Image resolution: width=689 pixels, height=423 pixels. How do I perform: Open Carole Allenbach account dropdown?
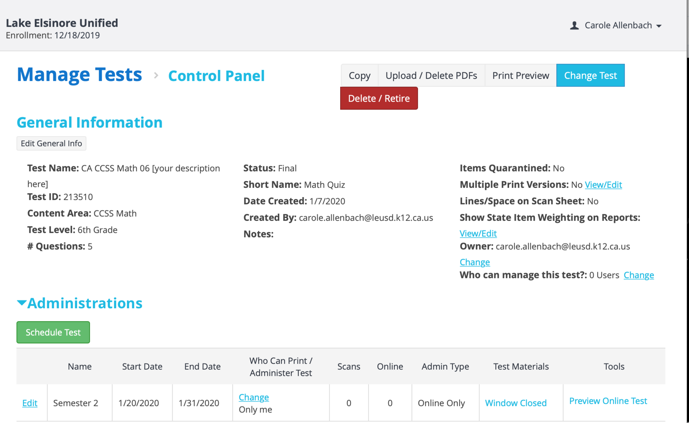[623, 26]
